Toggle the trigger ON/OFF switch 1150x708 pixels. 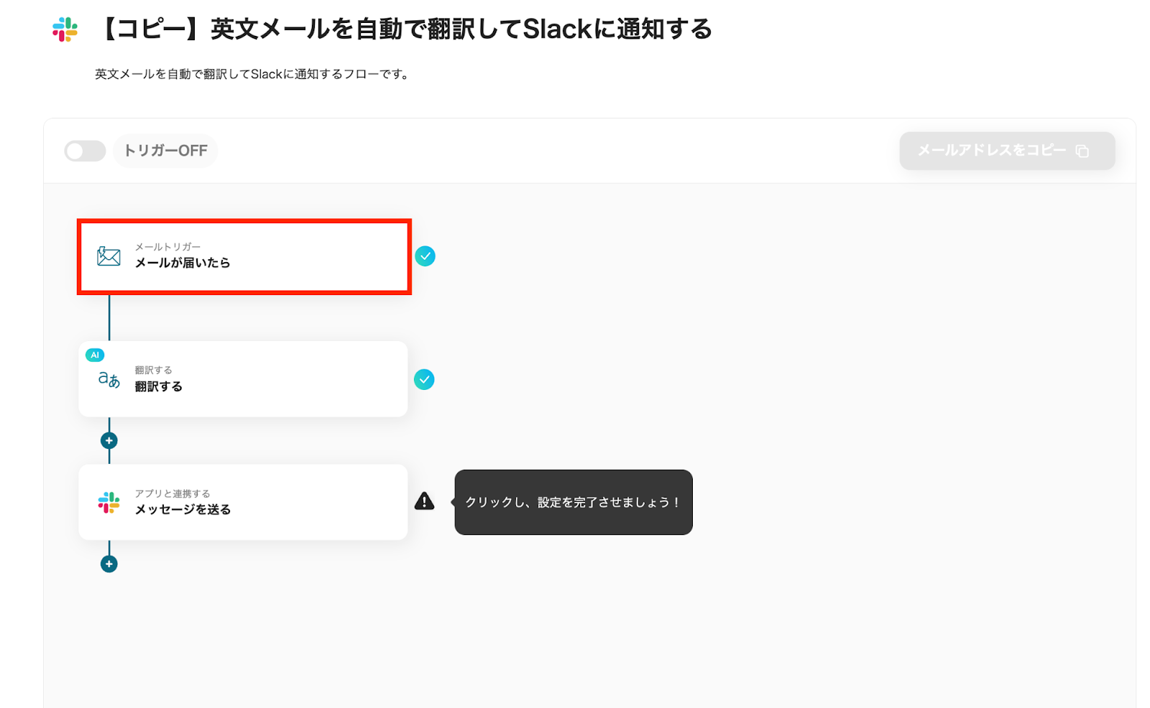[85, 151]
